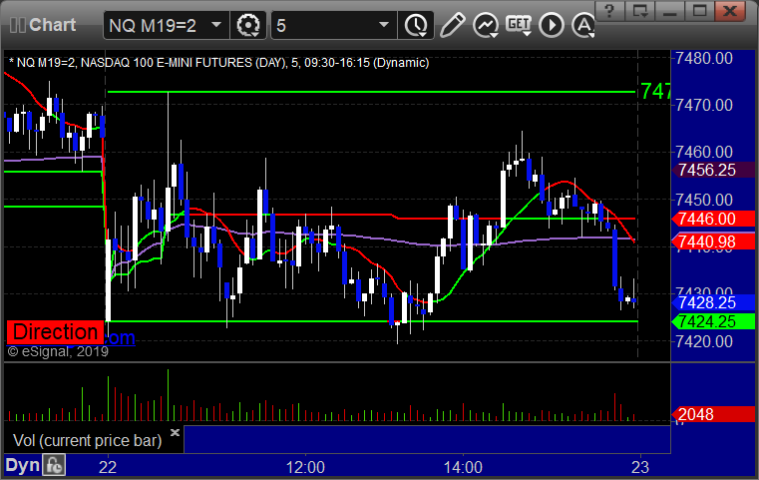This screenshot has width=759, height=480.
Task: Click the blue 7428.25 last price marker
Action: [713, 302]
